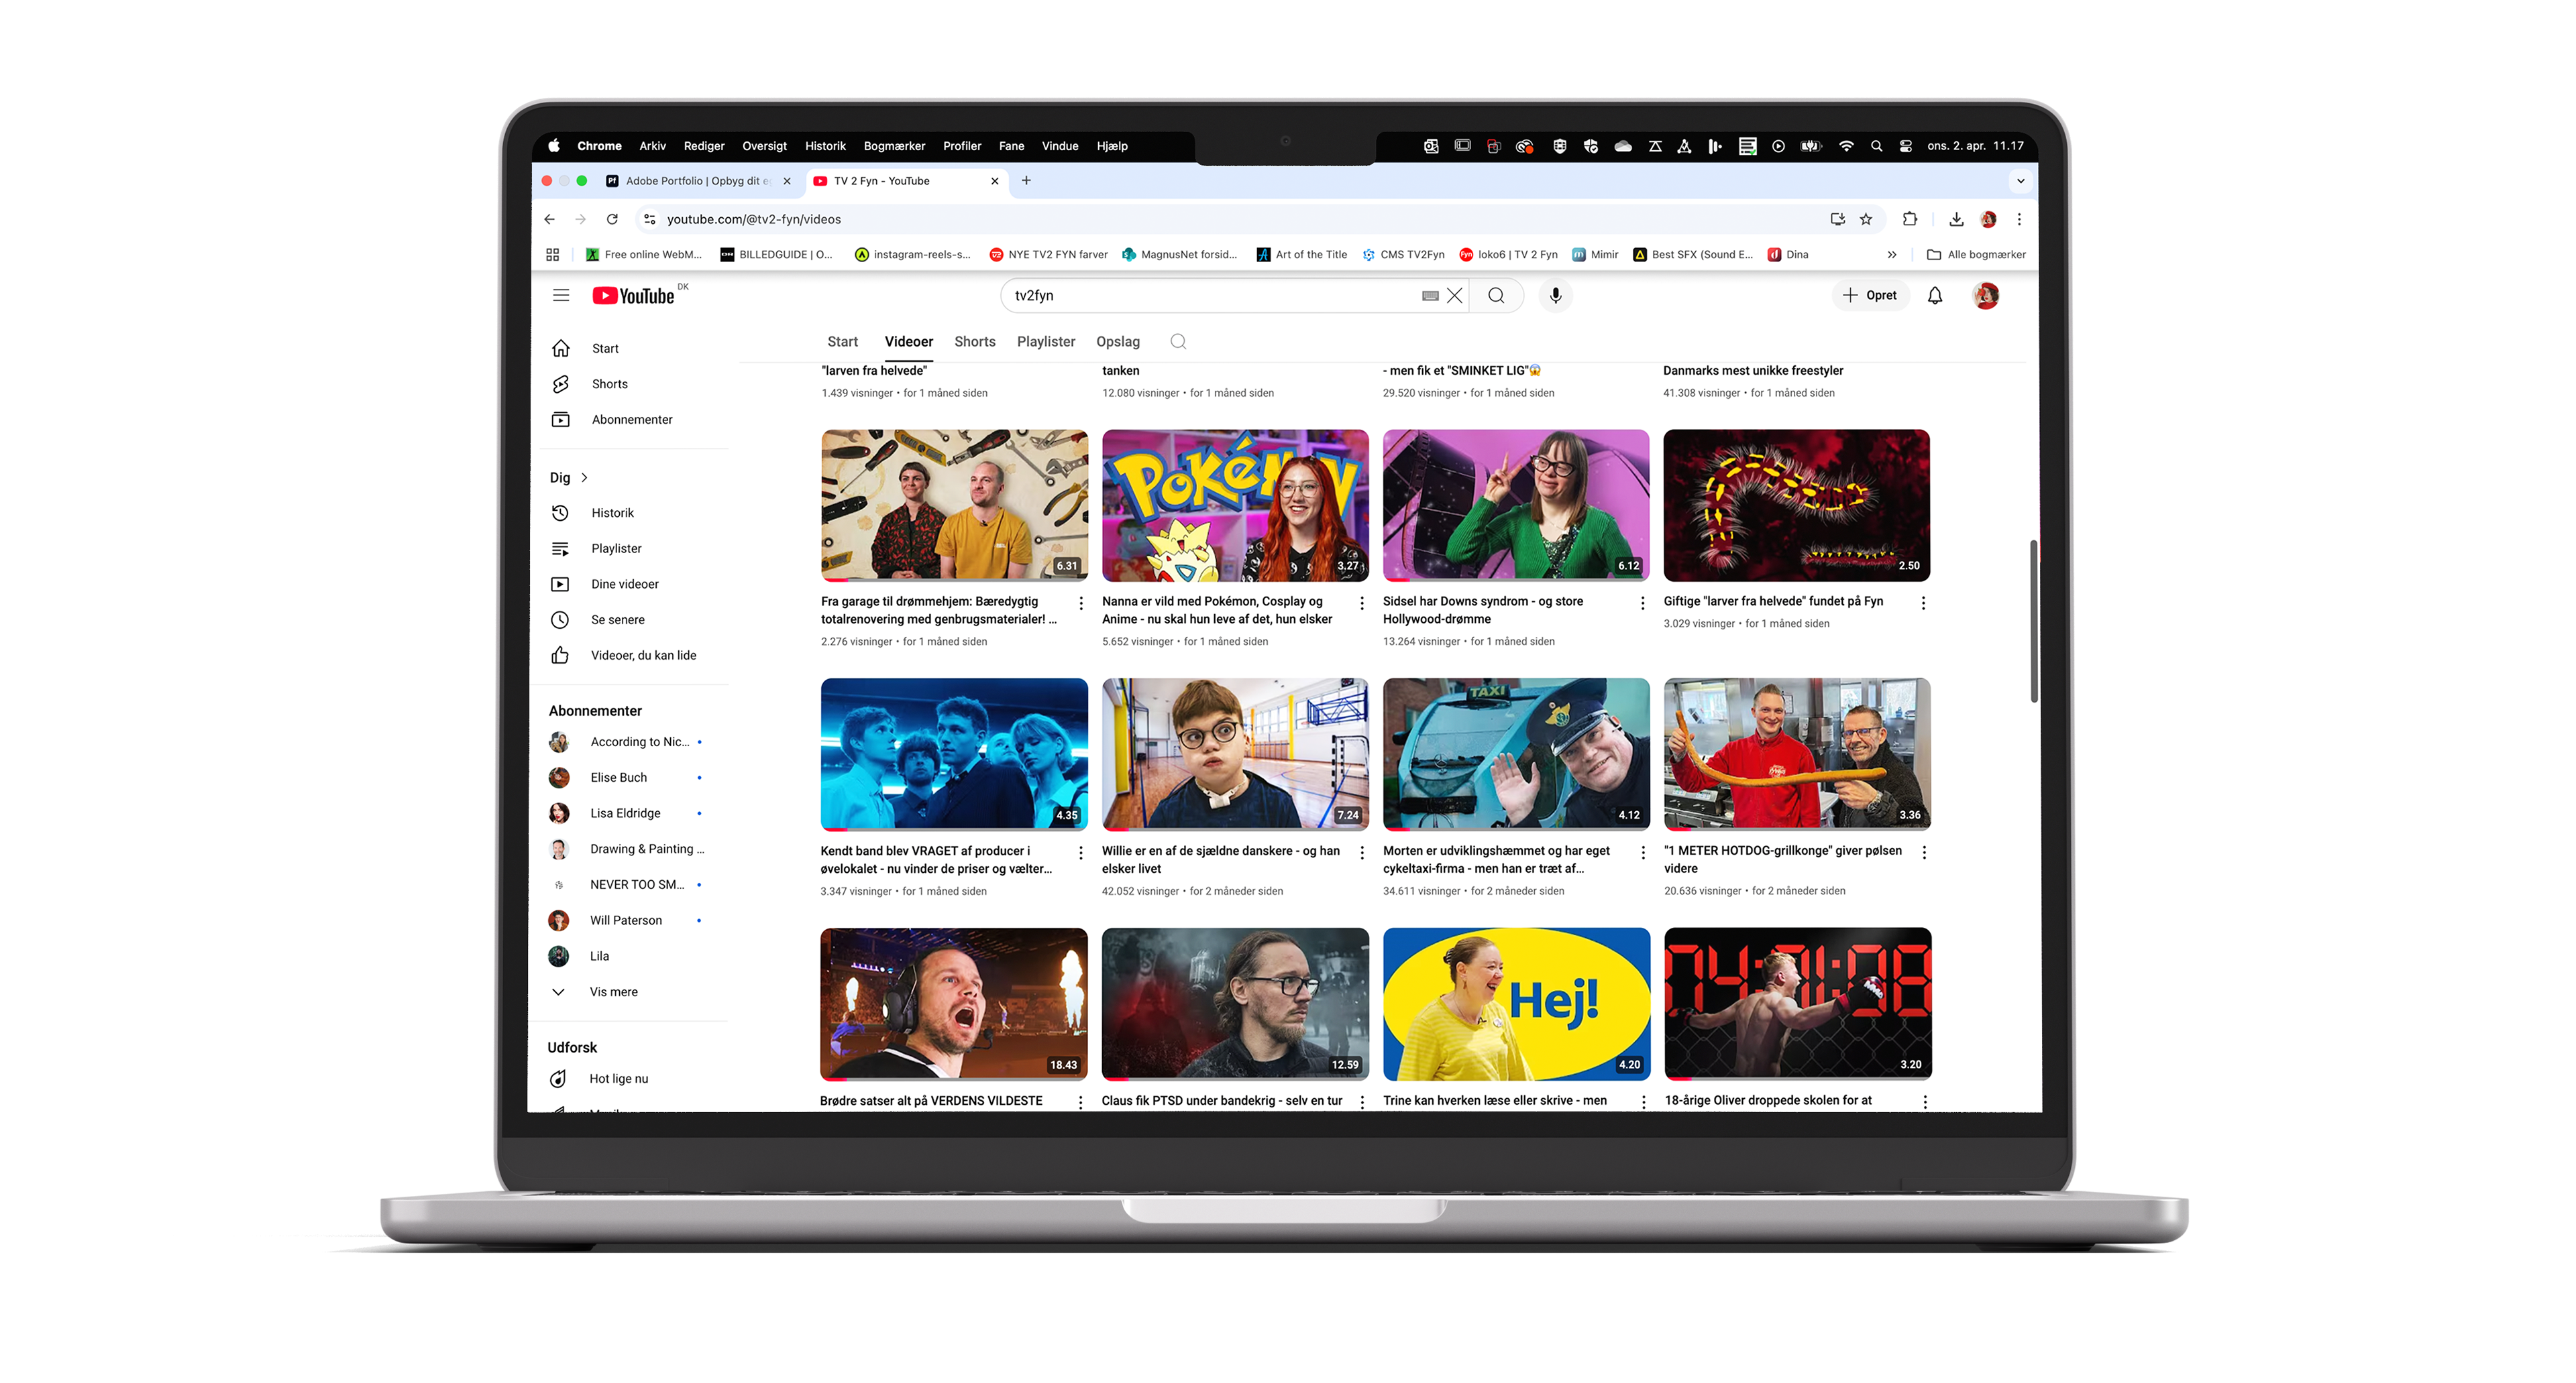Click the search magnifier button

[x=1496, y=296]
